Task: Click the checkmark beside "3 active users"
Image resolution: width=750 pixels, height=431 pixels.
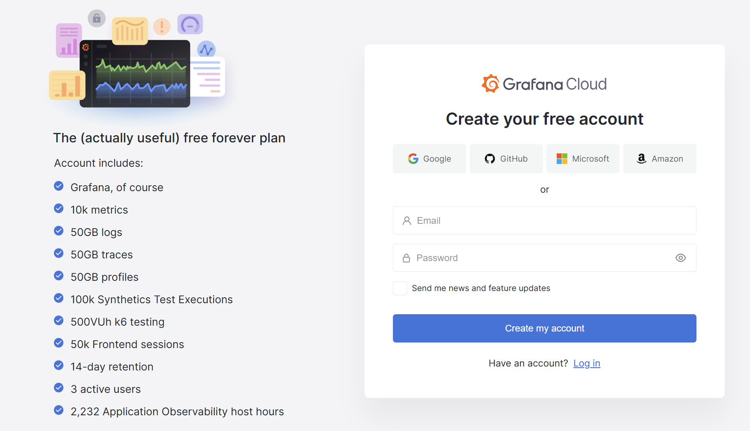Action: 59,388
